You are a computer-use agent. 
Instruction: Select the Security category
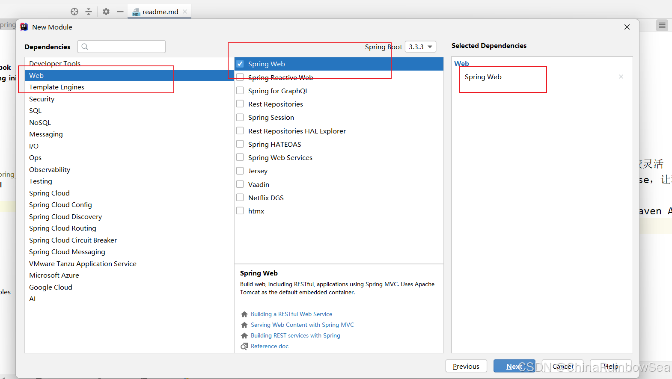(42, 99)
